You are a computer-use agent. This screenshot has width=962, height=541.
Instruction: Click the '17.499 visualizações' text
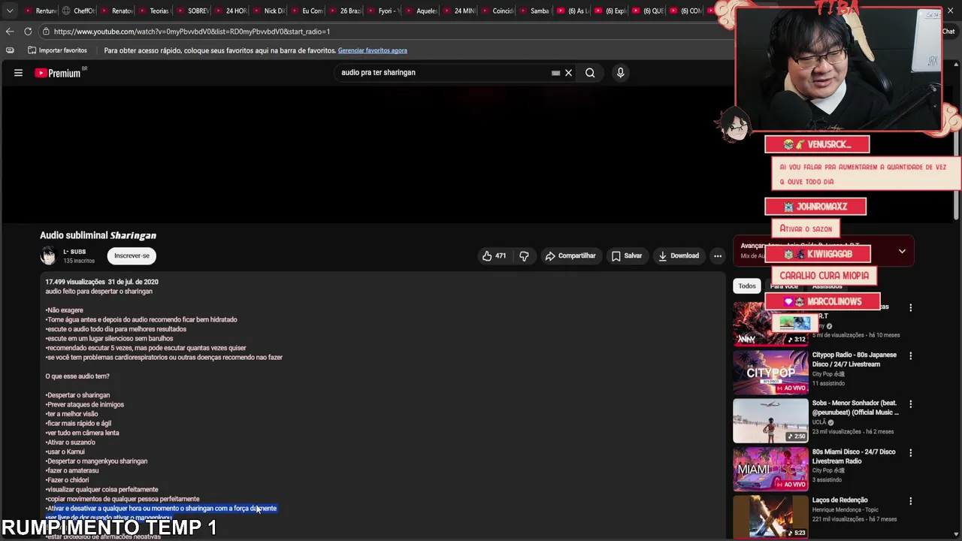pyautogui.click(x=75, y=282)
